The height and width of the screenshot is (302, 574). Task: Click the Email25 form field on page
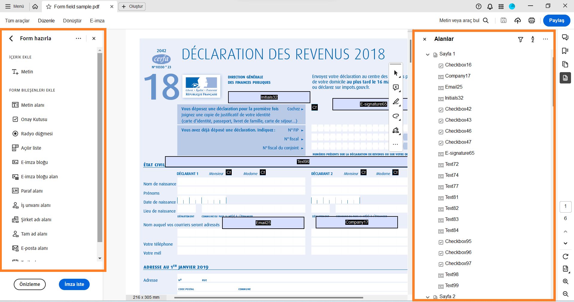coord(263,223)
